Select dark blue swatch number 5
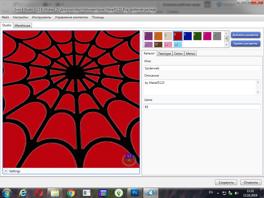 pyautogui.click(x=188, y=36)
